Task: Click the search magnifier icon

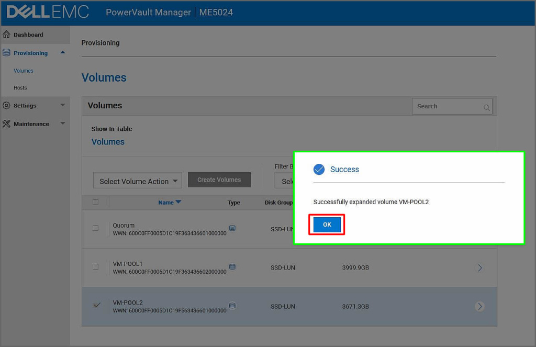Action: point(486,107)
